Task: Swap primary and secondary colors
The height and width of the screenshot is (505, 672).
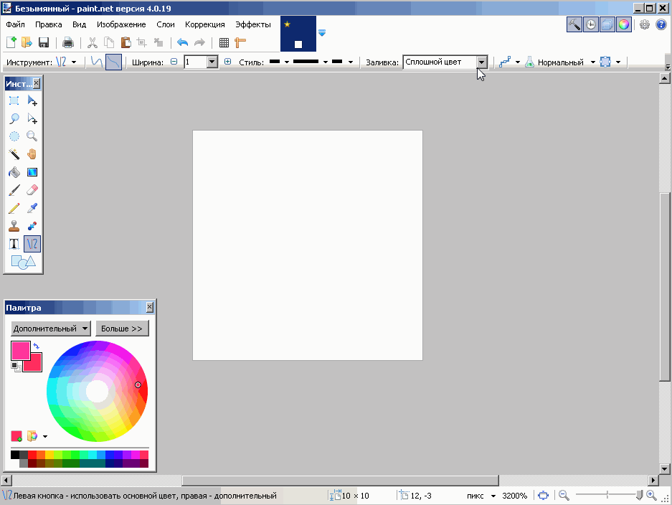Action: [x=36, y=346]
